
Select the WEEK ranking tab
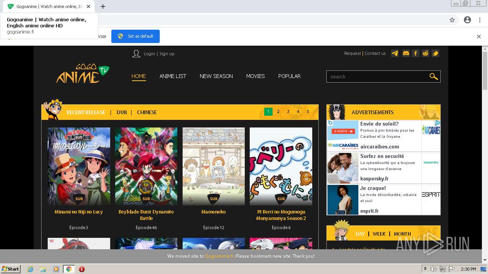pos(379,234)
